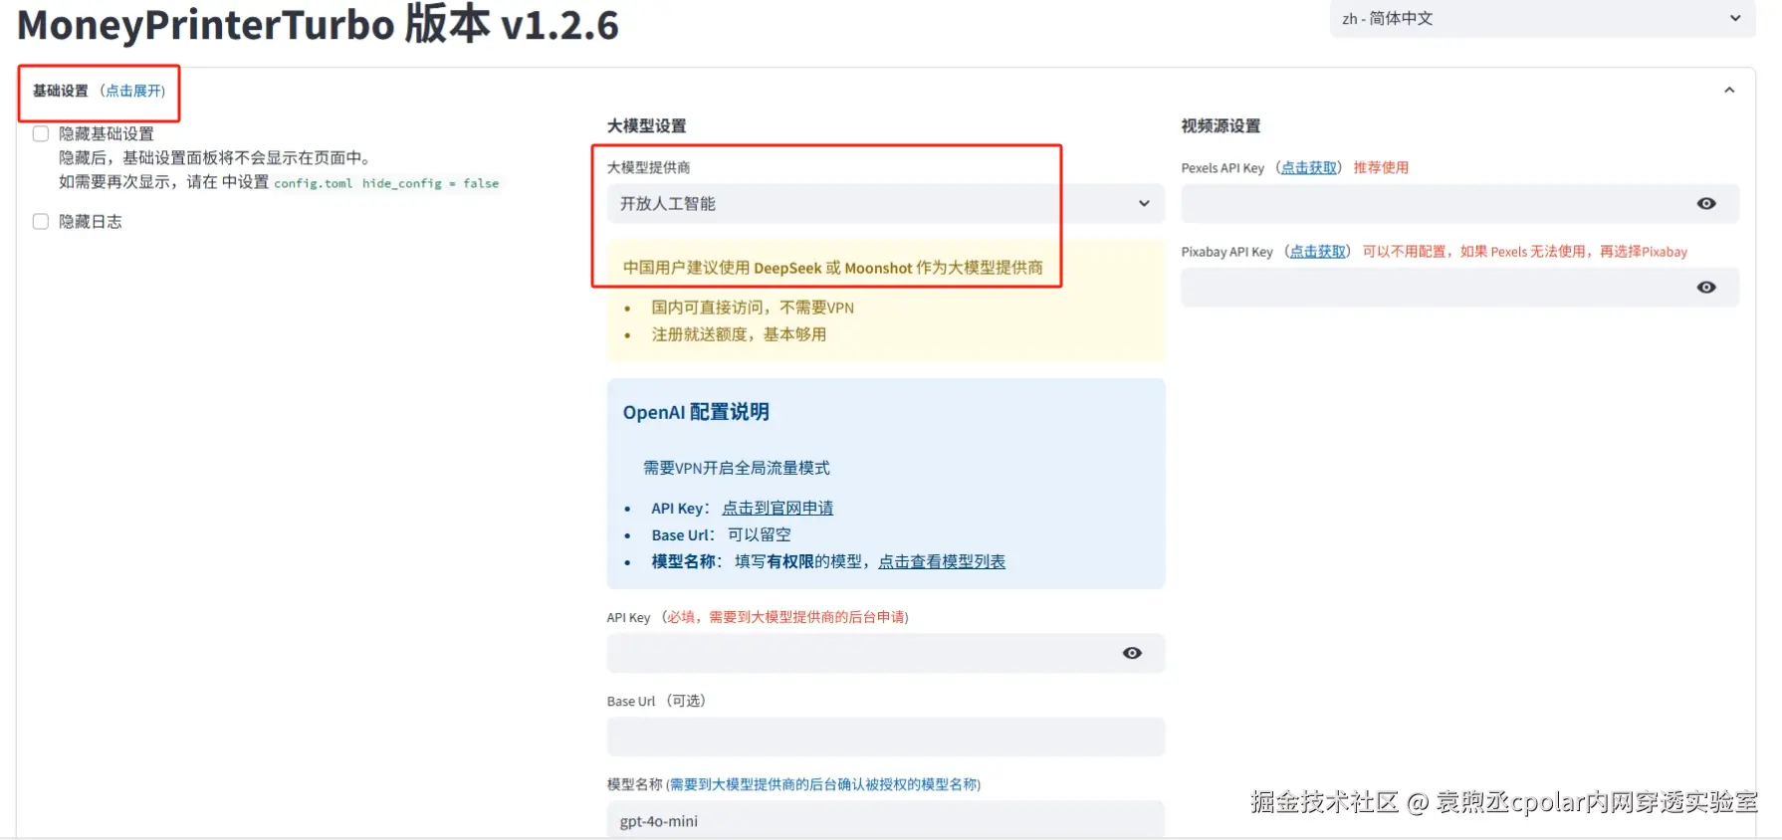Click the 国内可直接访问，不需要VPN bullet
This screenshot has height=840, width=1782.
pyautogui.click(x=753, y=308)
